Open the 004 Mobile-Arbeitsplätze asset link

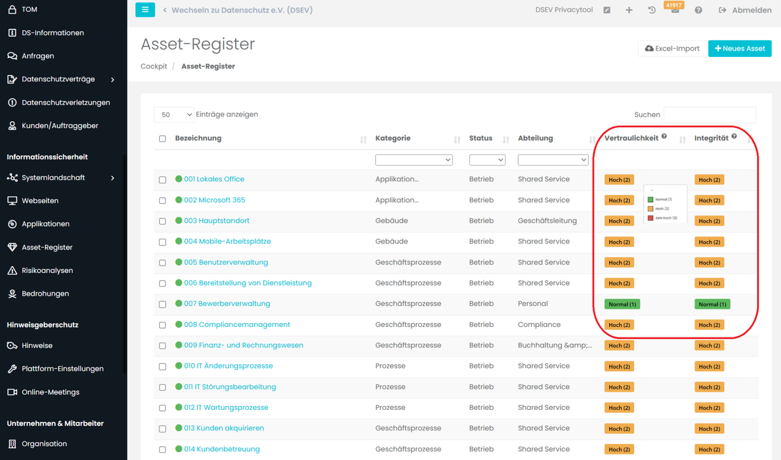(228, 242)
